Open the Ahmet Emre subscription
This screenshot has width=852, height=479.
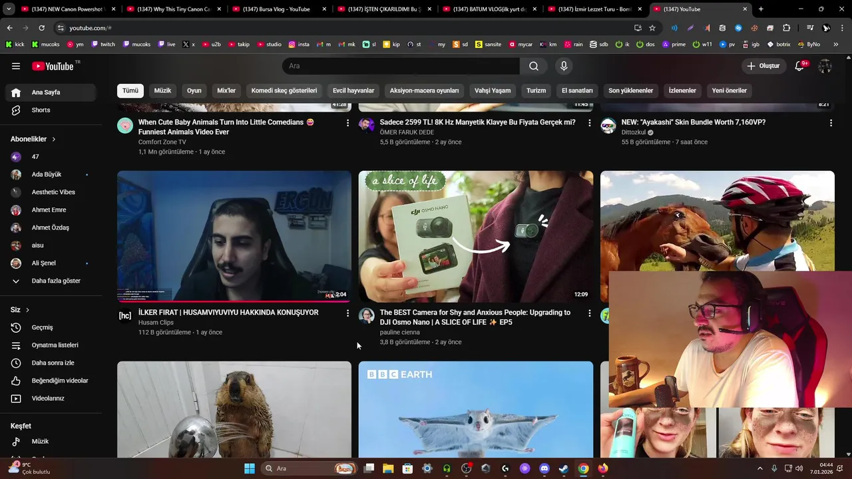(x=51, y=210)
